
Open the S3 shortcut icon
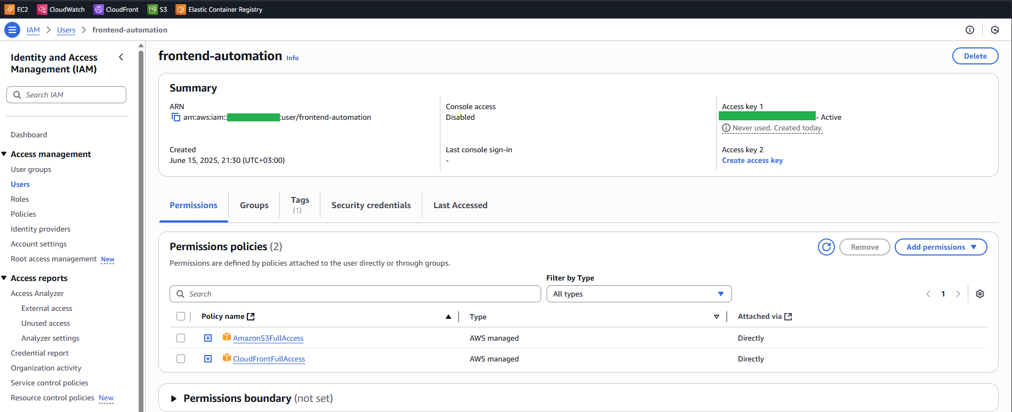point(152,9)
